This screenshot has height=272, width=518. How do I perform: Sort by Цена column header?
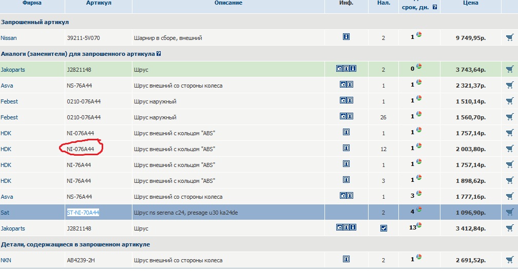470,3
